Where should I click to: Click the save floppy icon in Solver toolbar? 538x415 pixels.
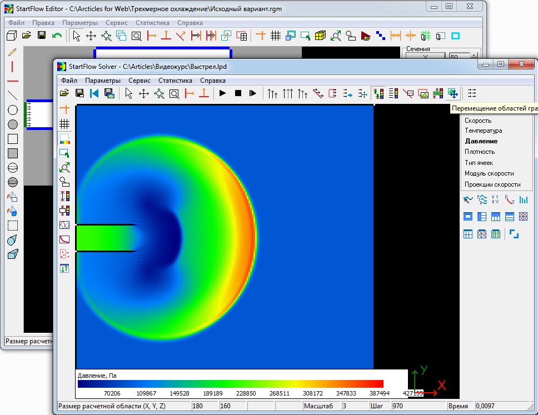[x=79, y=93]
